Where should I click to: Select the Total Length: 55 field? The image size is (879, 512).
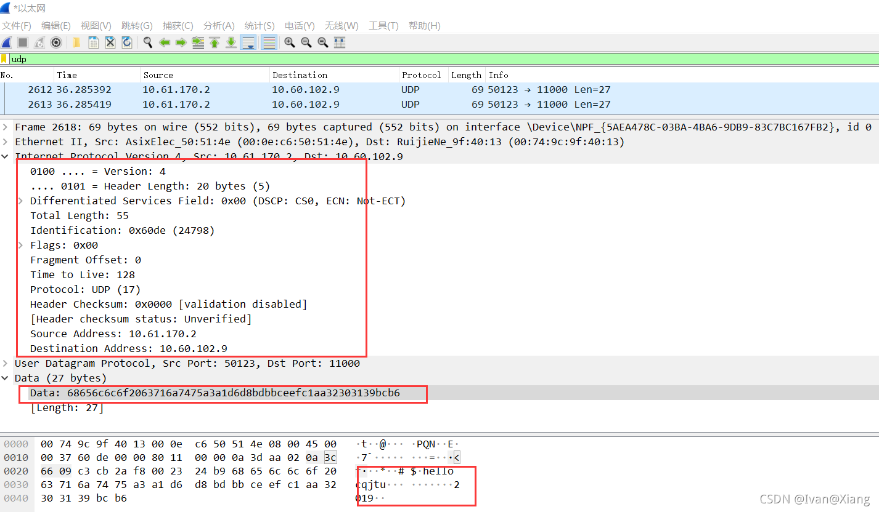80,216
